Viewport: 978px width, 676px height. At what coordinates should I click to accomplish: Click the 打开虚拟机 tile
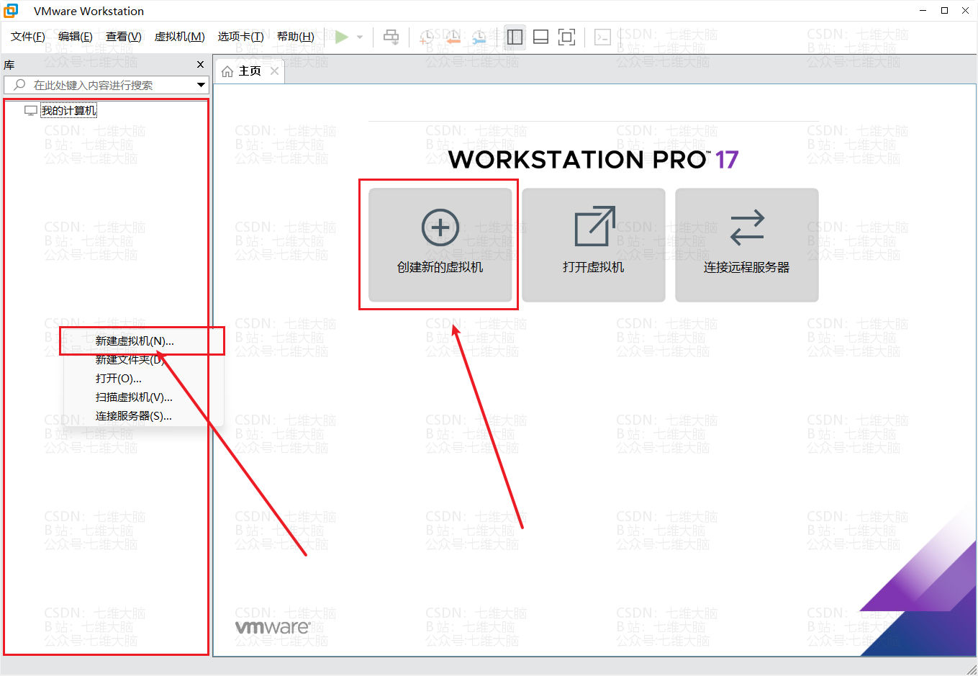point(594,245)
